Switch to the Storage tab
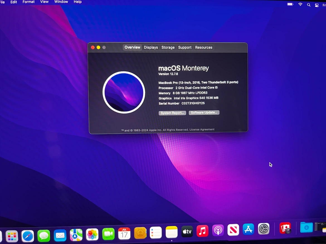 coord(168,48)
